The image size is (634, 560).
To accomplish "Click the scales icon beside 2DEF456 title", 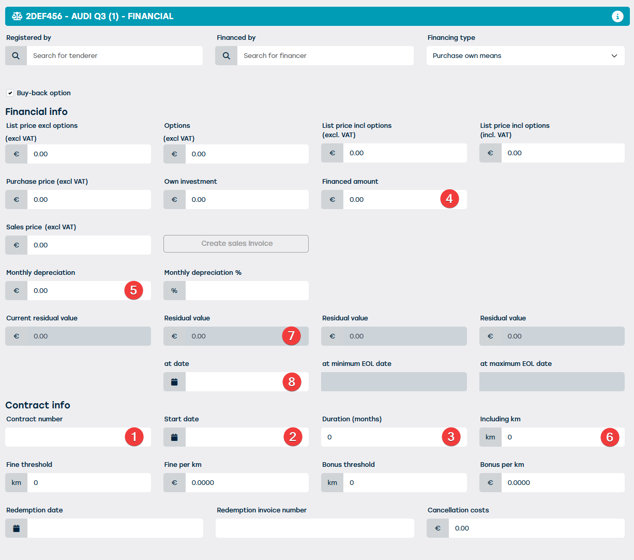I will tap(17, 17).
